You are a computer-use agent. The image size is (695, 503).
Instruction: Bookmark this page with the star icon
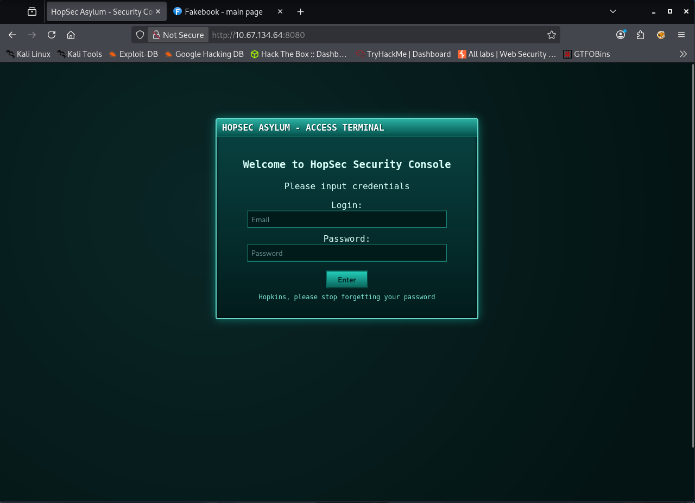pos(552,35)
